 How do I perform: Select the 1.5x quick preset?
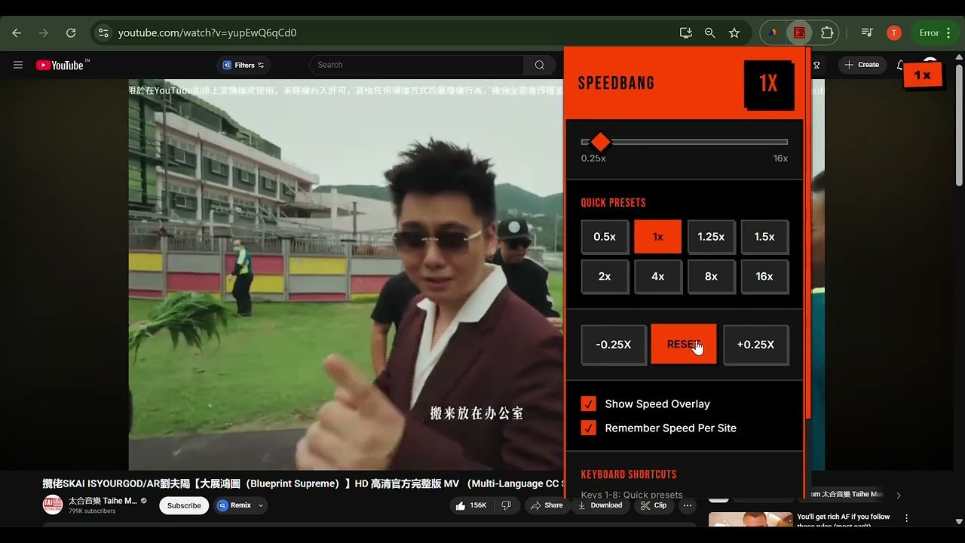tap(764, 237)
